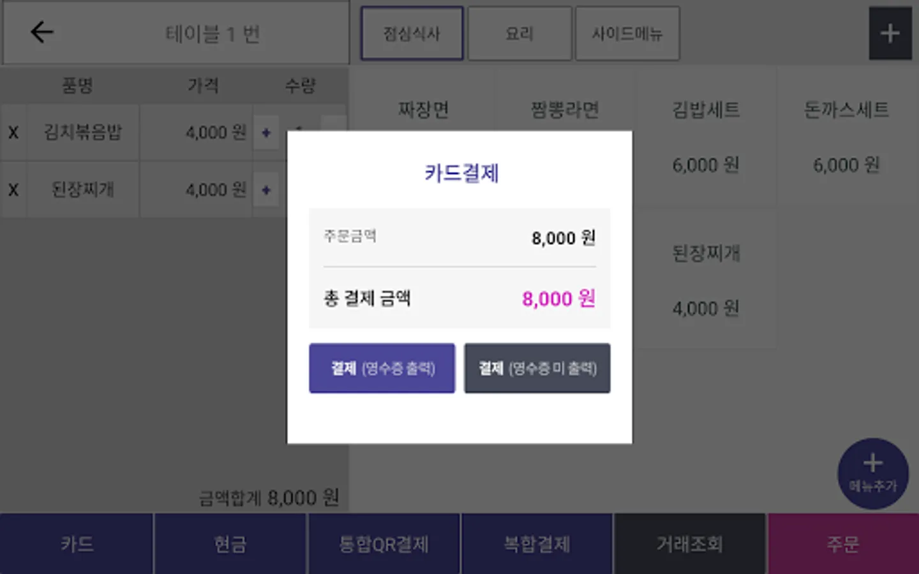This screenshot has height=574, width=919.
Task: Add 김밥세트 menu item
Action: pos(706,136)
